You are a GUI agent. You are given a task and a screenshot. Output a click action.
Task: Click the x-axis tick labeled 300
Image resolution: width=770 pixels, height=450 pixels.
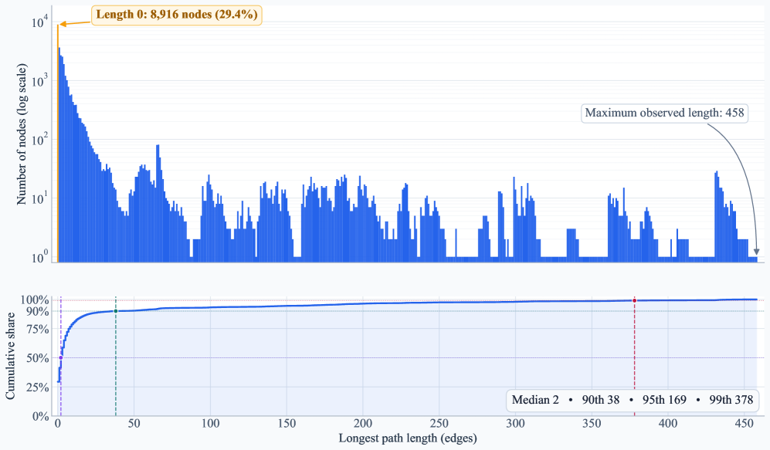point(516,424)
